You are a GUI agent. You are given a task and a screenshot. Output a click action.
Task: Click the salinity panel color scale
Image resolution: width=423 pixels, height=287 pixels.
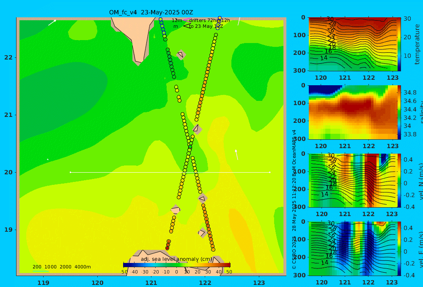pyautogui.click(x=399, y=112)
